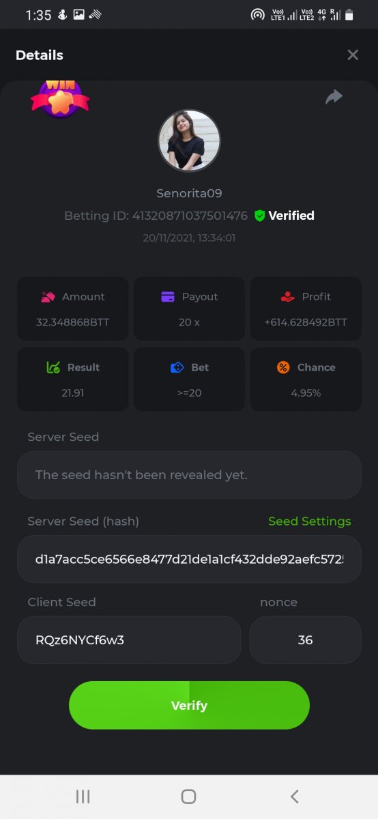The width and height of the screenshot is (378, 819).
Task: Tap the blue Bet ticket icon
Action: [x=177, y=368]
